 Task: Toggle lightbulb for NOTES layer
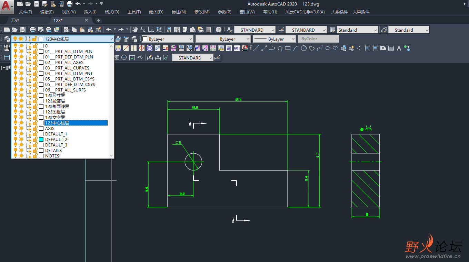tap(15, 156)
